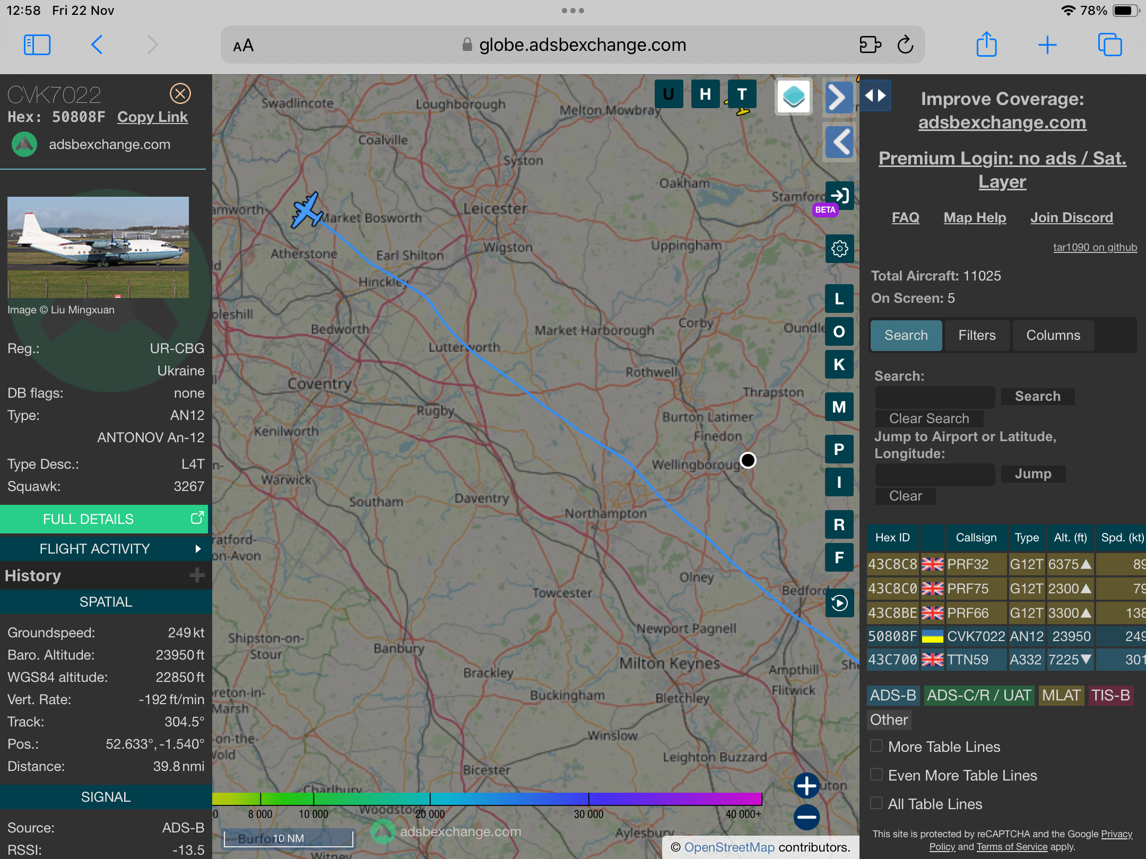Enable More Table Lines checkbox

pyautogui.click(x=876, y=746)
